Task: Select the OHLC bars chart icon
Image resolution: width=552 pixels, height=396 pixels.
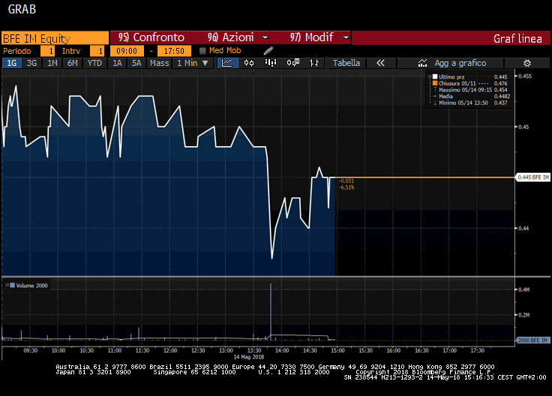Action: [x=314, y=63]
